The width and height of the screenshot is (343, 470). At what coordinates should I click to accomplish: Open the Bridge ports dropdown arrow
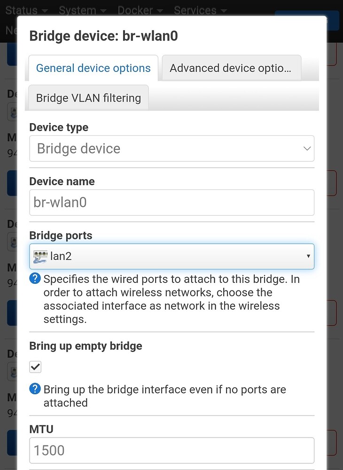[x=309, y=256]
